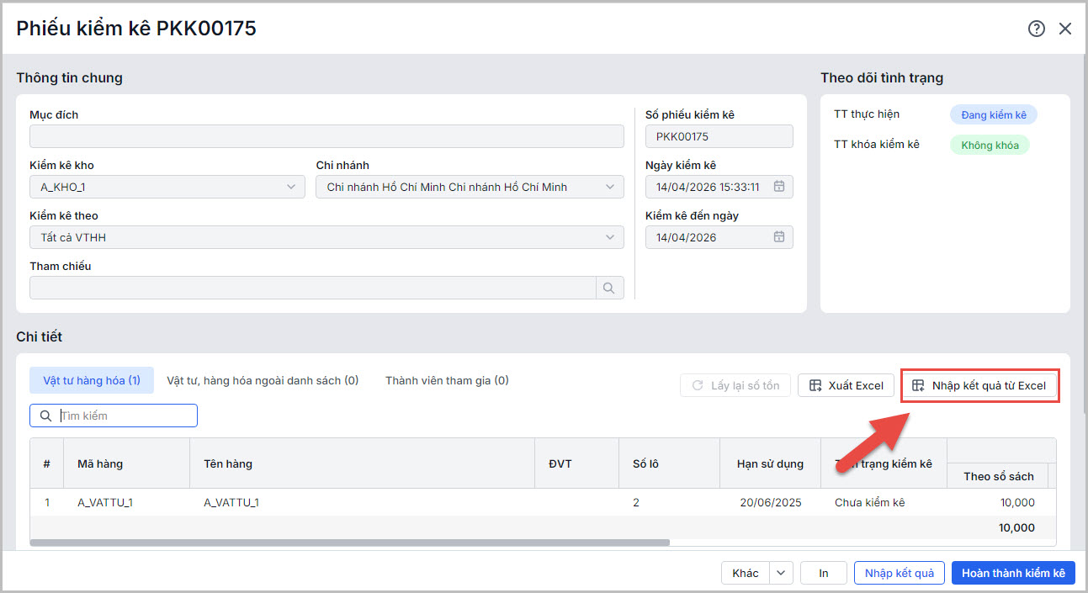Switch to Vật tư, hàng hóa ngoài danh sách tab
1088x593 pixels.
coord(263,380)
